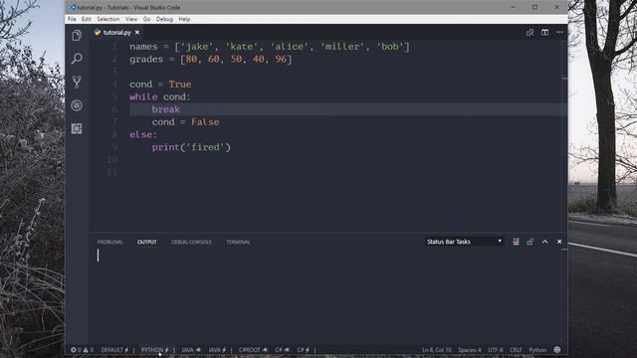The width and height of the screenshot is (637, 358).
Task: Click the 'break' keyword on line 6
Action: 166,109
